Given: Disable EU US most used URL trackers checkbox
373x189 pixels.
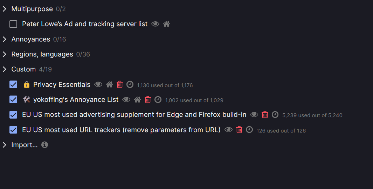Looking at the screenshot, I should [13, 130].
